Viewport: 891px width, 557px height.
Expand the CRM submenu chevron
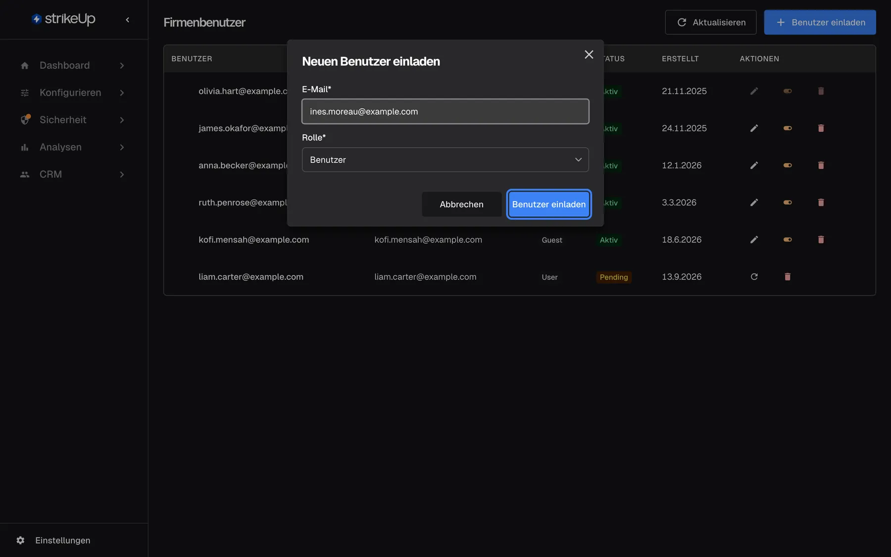click(122, 174)
